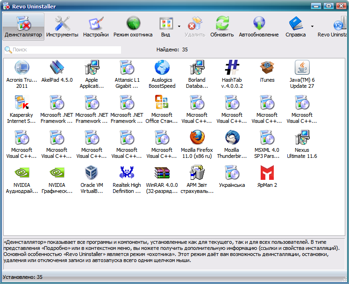
Task: Select NVIDIA Графический driver entry
Action: [57, 179]
